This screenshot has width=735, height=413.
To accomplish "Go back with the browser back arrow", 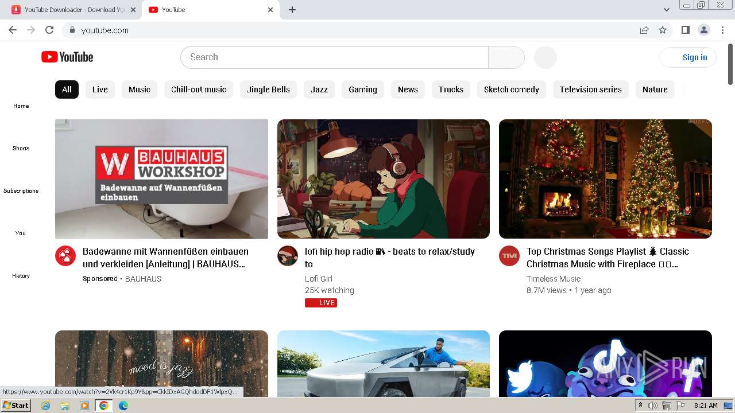I will 13,30.
